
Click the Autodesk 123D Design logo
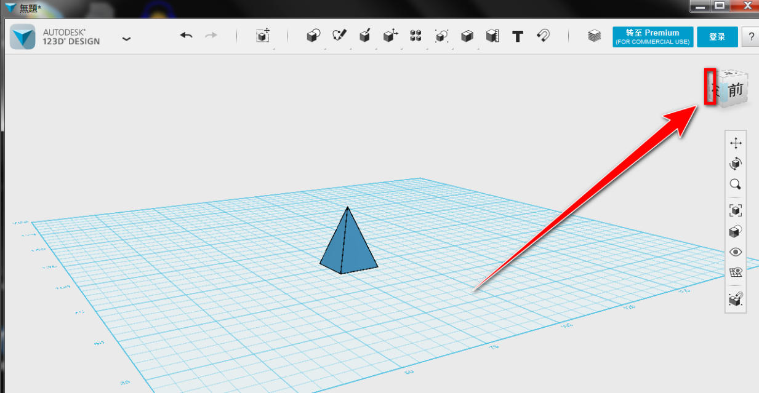point(23,37)
